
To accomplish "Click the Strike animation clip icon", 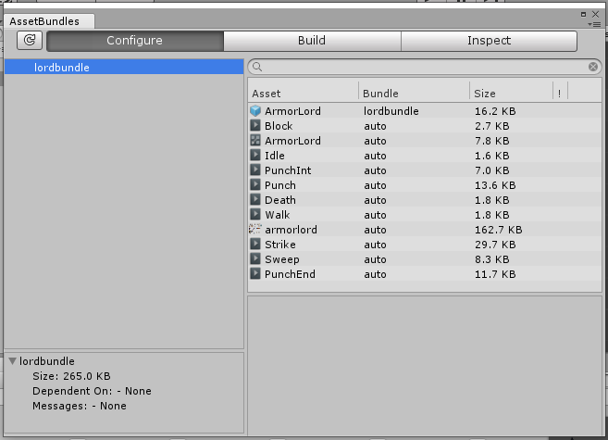I will point(255,244).
